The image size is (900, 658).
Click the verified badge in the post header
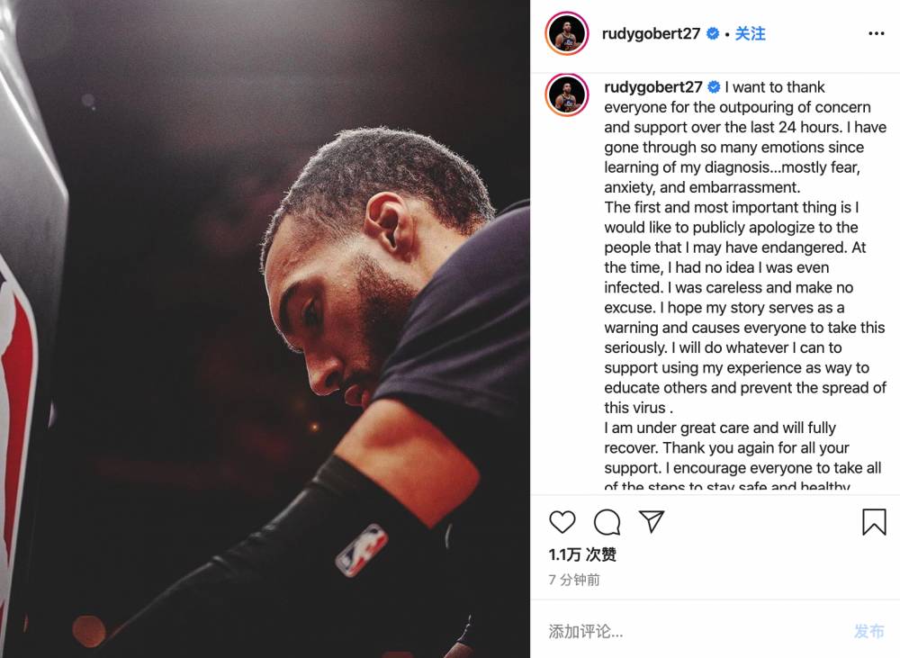point(712,34)
